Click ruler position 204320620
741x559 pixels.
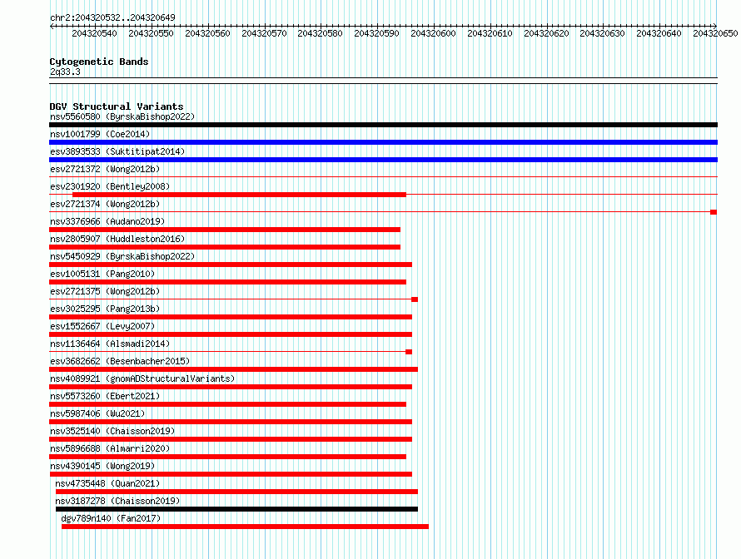pos(546,33)
